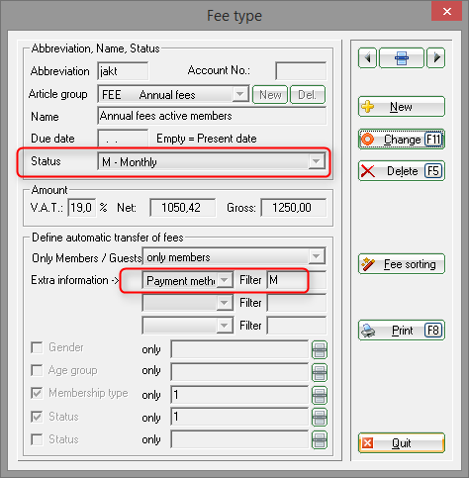Click the Delete F5 button
469x478 pixels.
coord(402,171)
